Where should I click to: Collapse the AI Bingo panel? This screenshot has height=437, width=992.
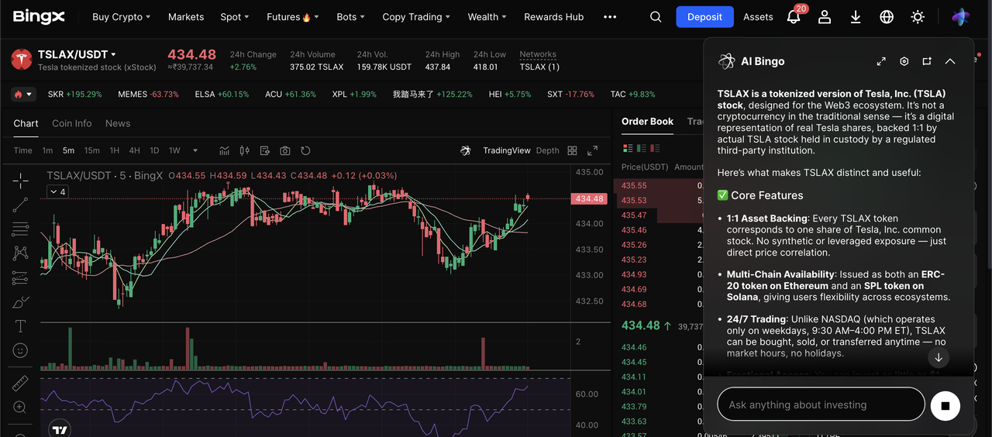click(x=950, y=61)
